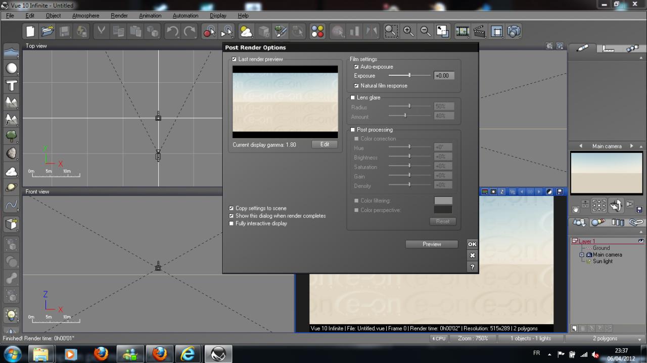Select the sphere primitive tool
The height and width of the screenshot is (363, 647).
(11, 68)
